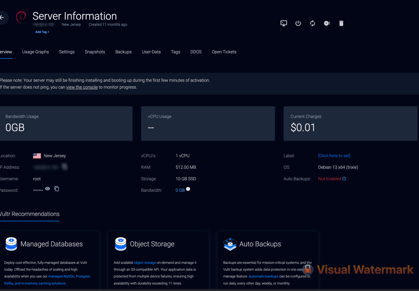Open the Settings tab
Image resolution: width=419 pixels, height=291 pixels.
[x=67, y=52]
